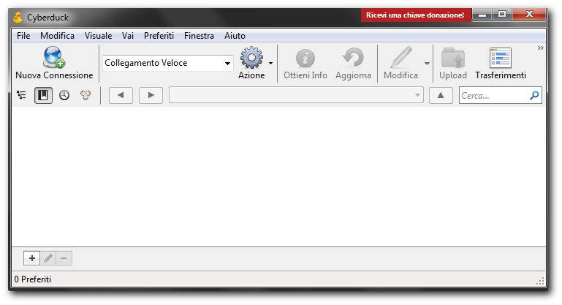The image size is (562, 305).
Task: Open the File menu
Action: tap(23, 36)
